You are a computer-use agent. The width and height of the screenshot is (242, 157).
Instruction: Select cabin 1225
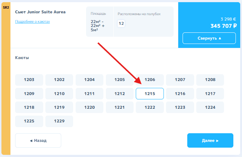[x=29, y=121]
